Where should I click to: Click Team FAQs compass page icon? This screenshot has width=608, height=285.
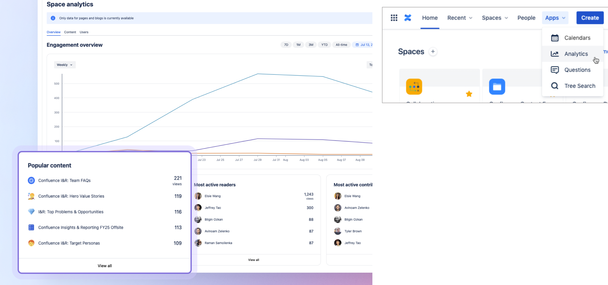point(31,180)
